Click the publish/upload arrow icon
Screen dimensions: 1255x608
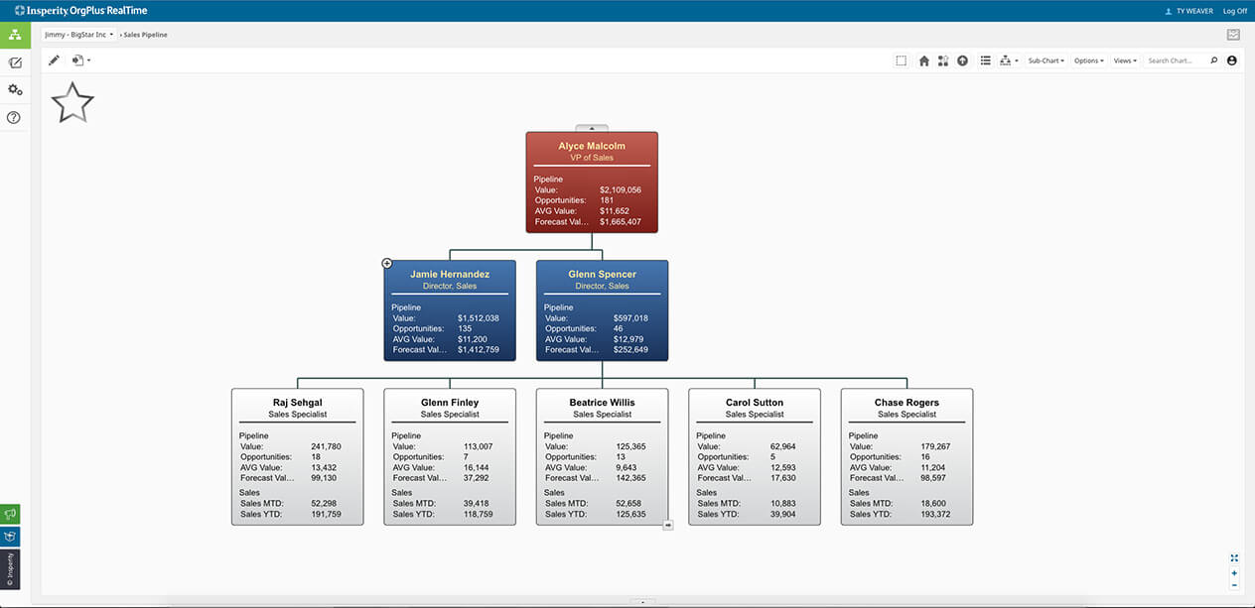pos(962,60)
